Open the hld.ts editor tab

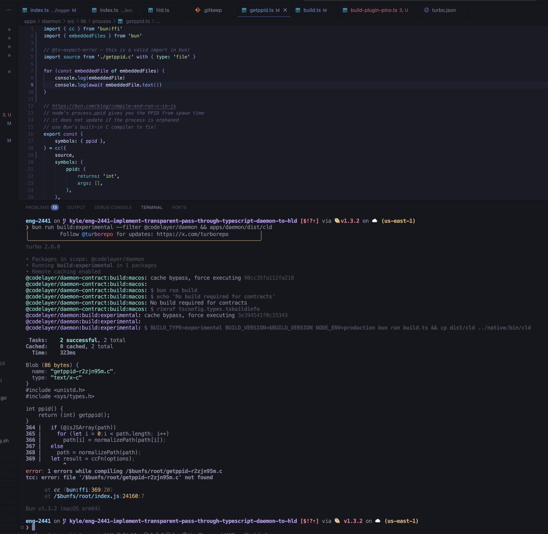(x=163, y=10)
